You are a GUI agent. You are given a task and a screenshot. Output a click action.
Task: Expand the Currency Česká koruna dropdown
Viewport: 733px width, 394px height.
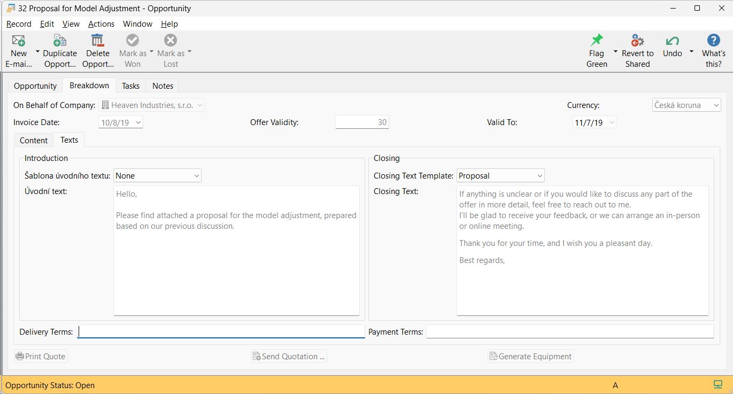(716, 105)
